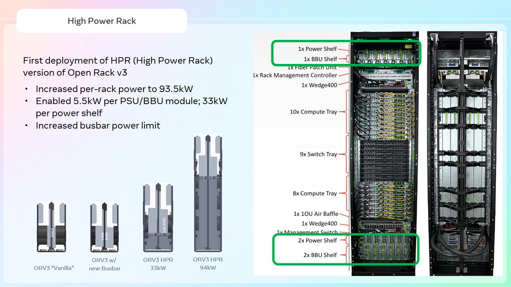Select the caption "ORV3 w/ new Busbar"
The width and height of the screenshot is (511, 287).
(105, 264)
